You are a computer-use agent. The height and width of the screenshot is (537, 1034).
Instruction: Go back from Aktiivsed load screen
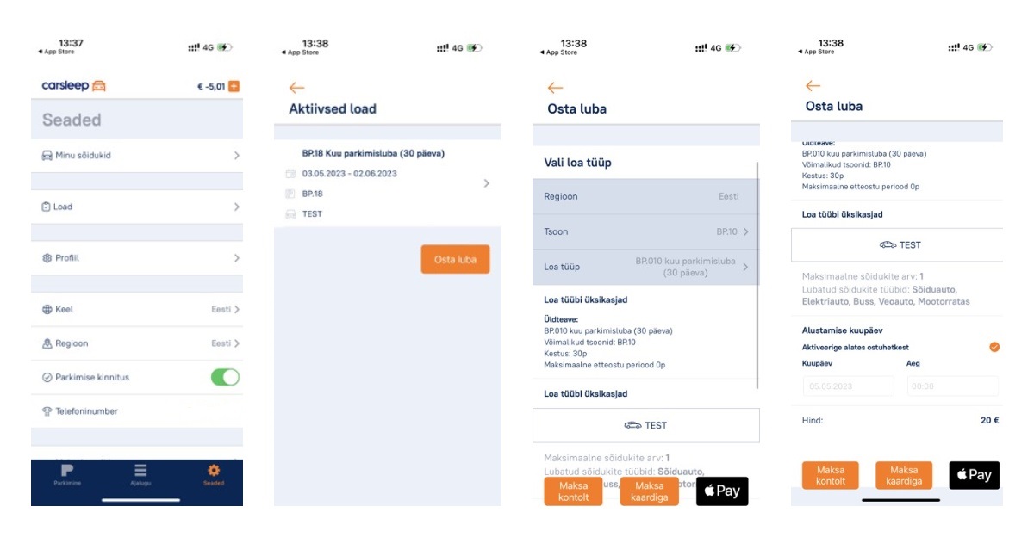[297, 88]
